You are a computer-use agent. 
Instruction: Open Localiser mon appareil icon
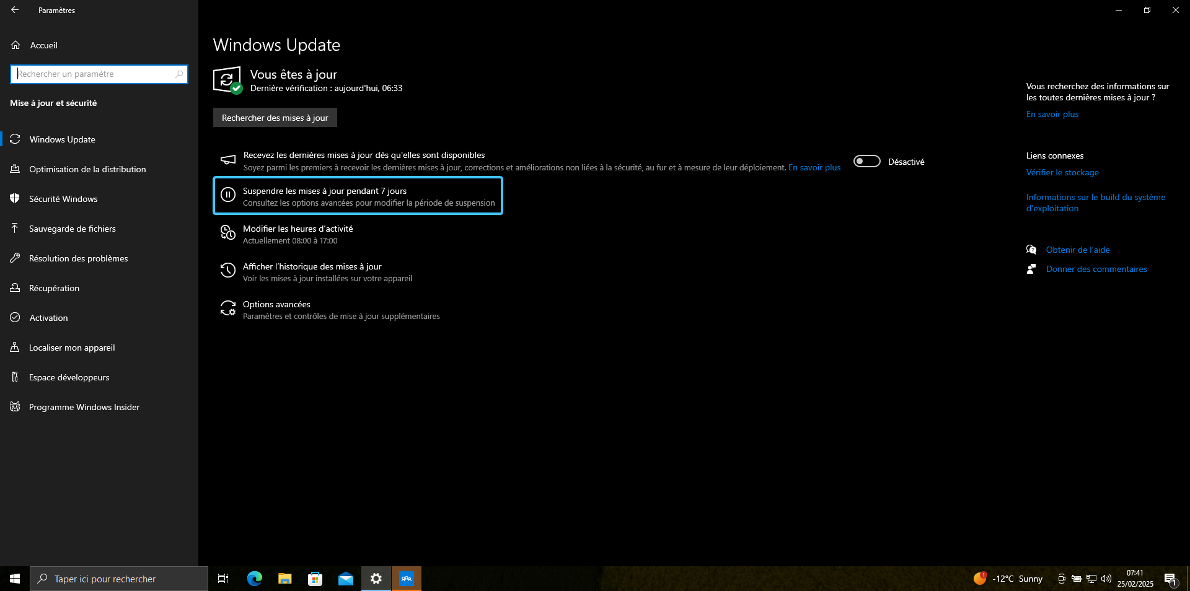pyautogui.click(x=15, y=348)
